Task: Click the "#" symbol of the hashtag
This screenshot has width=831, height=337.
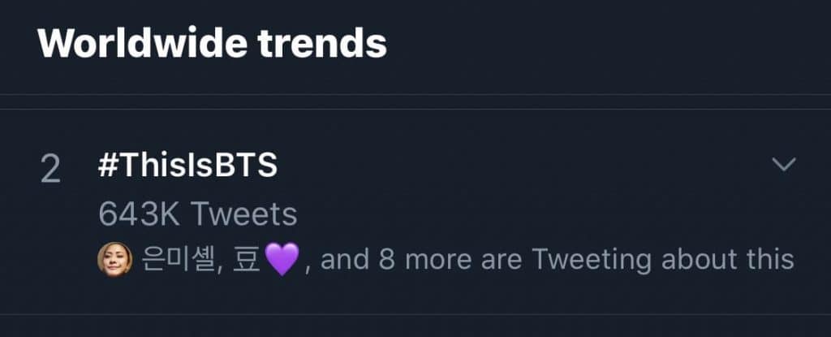Action: (108, 166)
